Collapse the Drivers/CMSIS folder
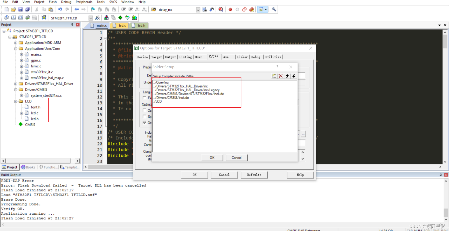449x231 pixels. click(16, 89)
